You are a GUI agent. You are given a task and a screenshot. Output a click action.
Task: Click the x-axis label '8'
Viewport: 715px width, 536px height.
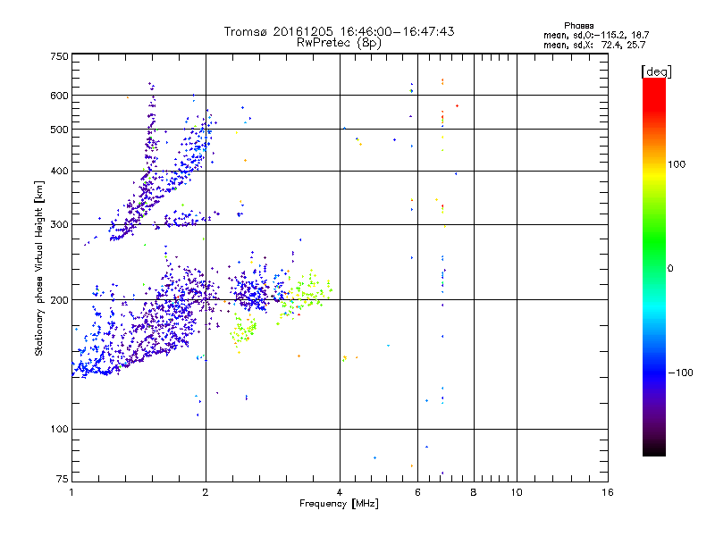point(474,492)
